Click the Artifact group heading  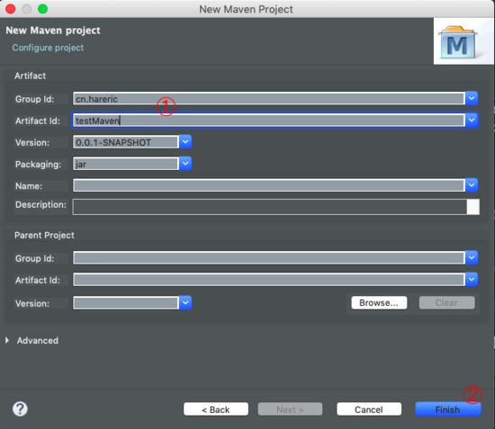tap(30, 76)
